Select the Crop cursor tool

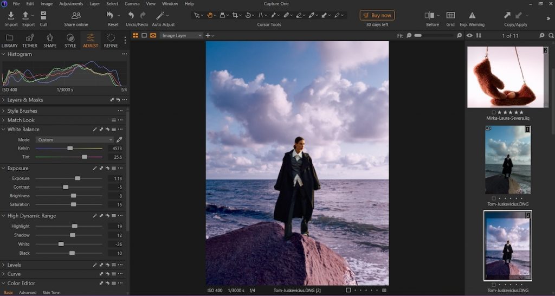pyautogui.click(x=235, y=15)
